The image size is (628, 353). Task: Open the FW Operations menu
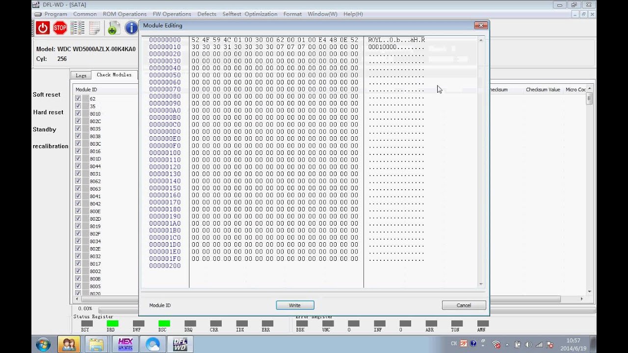pyautogui.click(x=172, y=14)
